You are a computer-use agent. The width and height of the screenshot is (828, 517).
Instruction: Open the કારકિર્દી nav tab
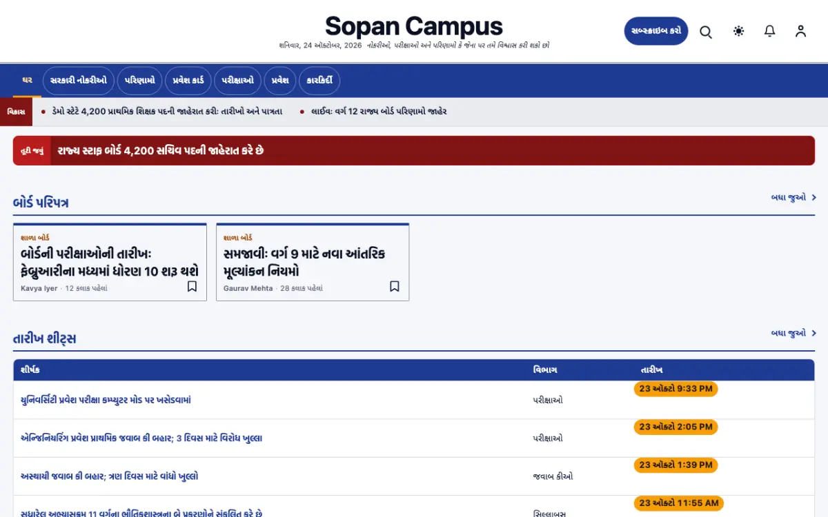click(319, 81)
